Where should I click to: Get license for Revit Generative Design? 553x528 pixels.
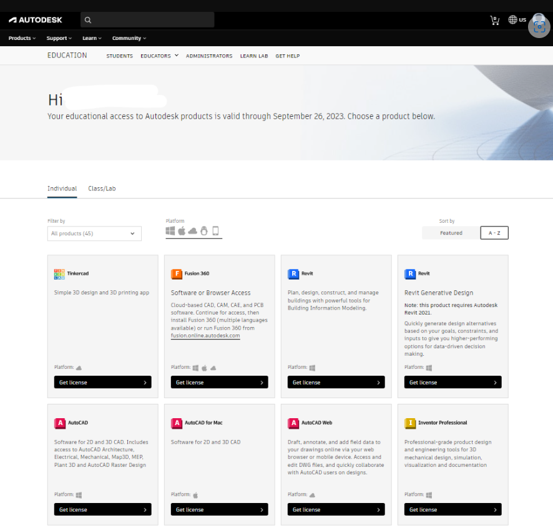tap(453, 383)
